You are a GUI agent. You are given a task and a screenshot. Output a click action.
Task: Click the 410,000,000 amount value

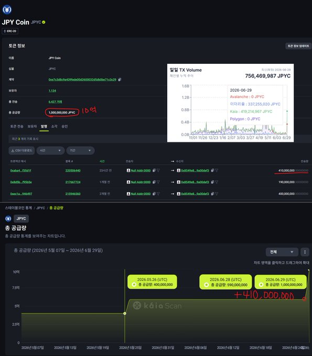293,171
